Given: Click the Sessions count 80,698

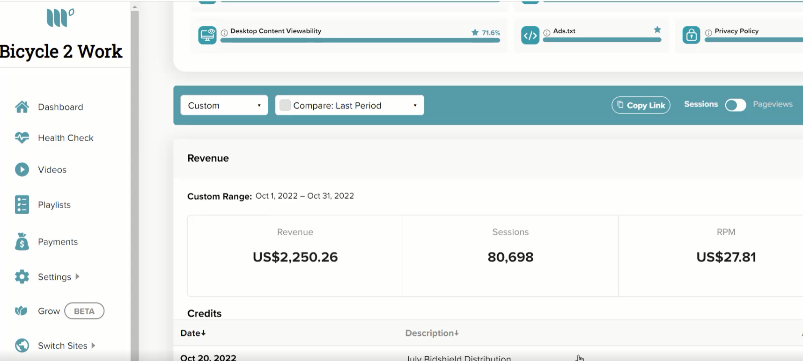Looking at the screenshot, I should pos(510,257).
